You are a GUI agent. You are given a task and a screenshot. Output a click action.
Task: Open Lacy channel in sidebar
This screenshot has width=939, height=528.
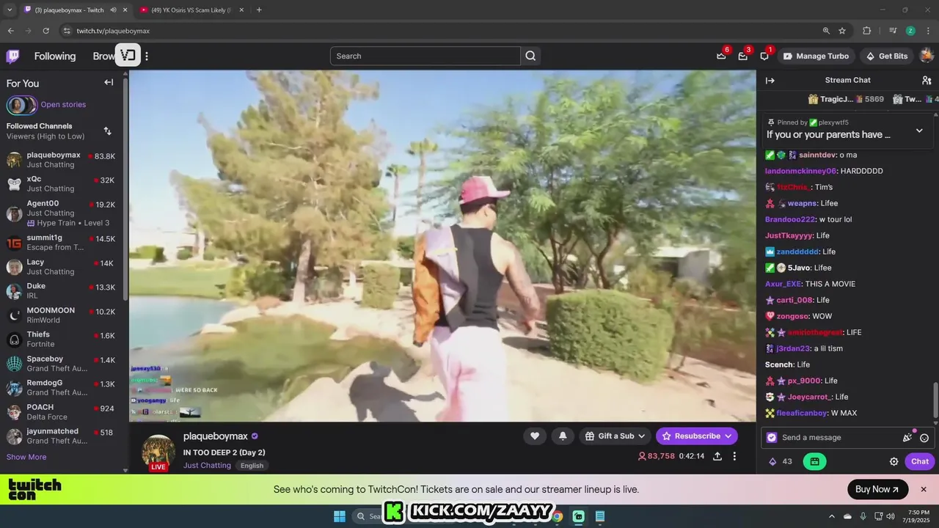pyautogui.click(x=61, y=266)
